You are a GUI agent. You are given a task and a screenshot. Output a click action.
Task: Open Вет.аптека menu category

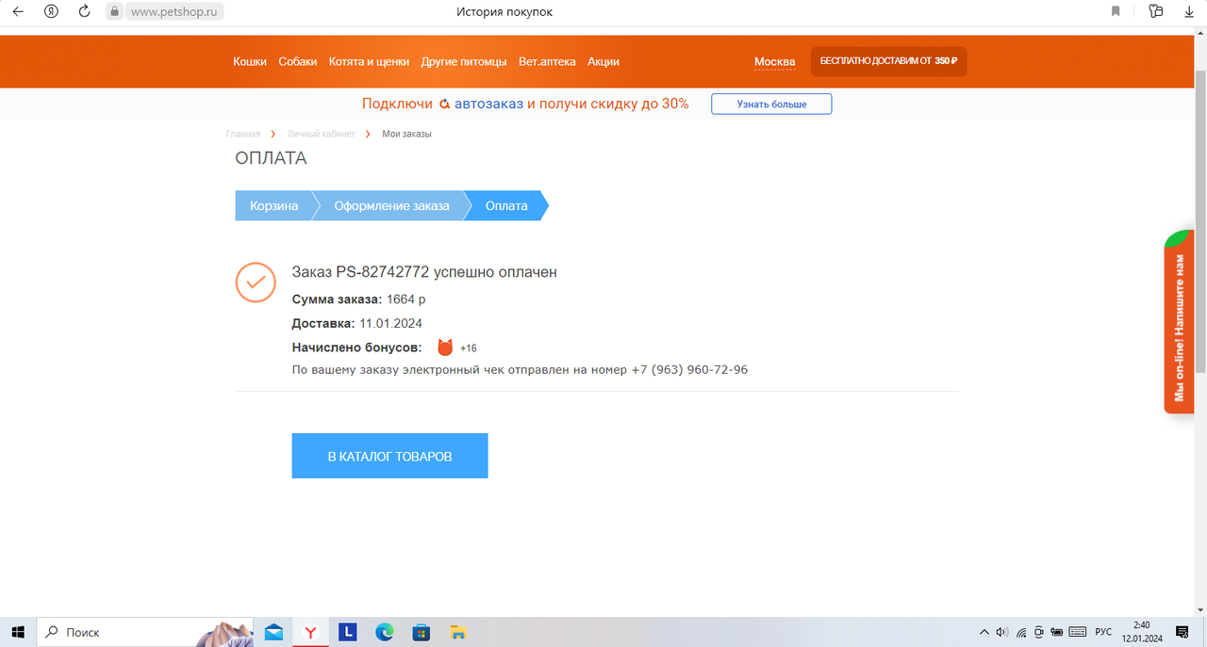point(547,61)
